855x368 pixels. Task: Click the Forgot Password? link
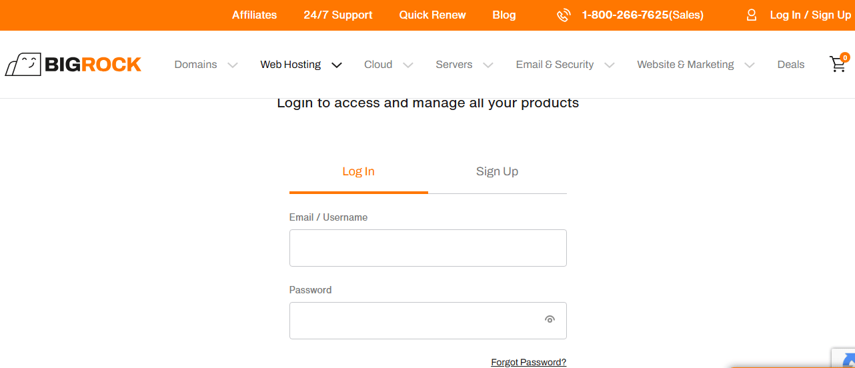[x=528, y=363]
